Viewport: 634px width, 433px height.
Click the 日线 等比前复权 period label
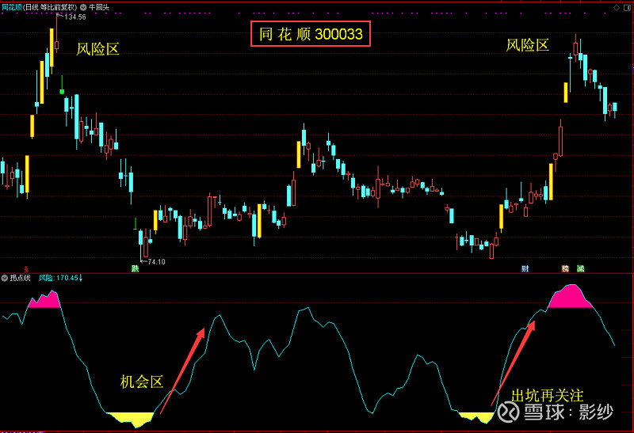(x=50, y=7)
